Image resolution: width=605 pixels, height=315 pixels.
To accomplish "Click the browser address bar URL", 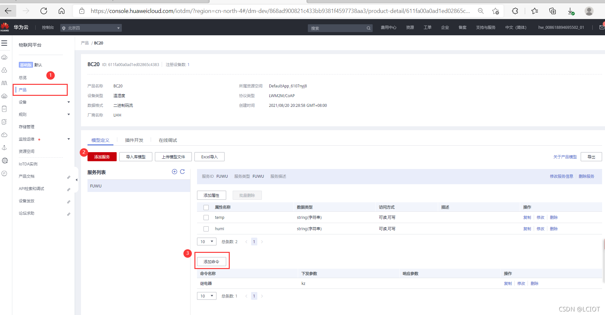I will pyautogui.click(x=280, y=11).
